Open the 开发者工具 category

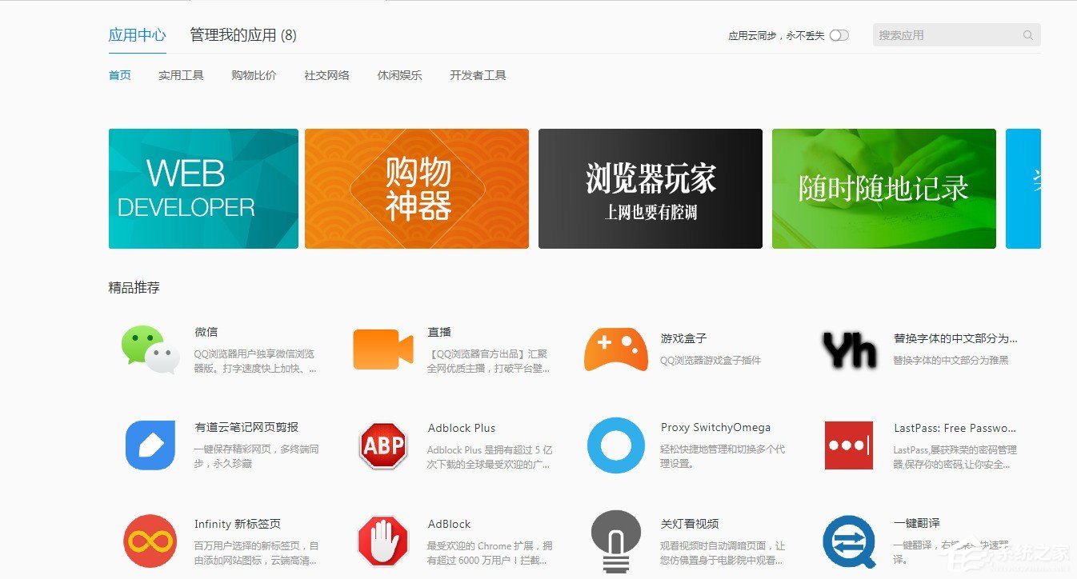coord(477,75)
